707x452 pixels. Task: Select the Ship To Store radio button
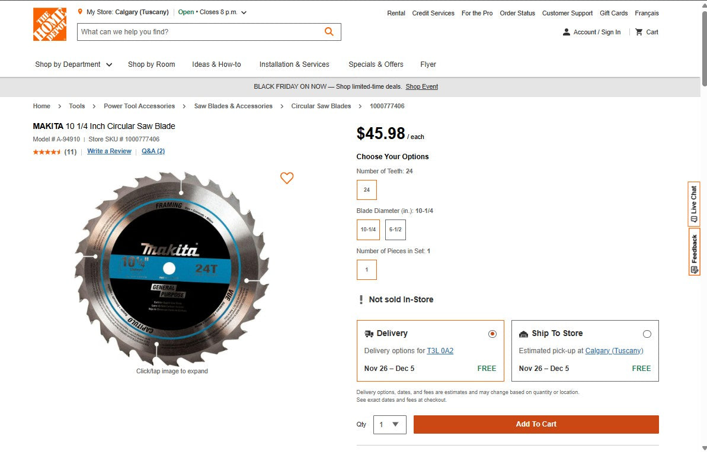click(647, 334)
